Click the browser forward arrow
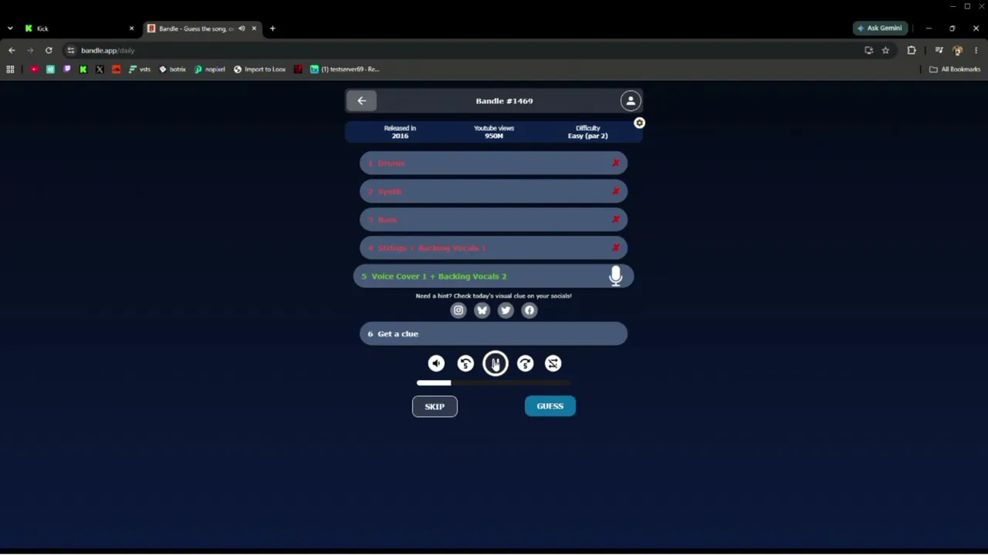Screen dimensions: 988x555 [30, 50]
